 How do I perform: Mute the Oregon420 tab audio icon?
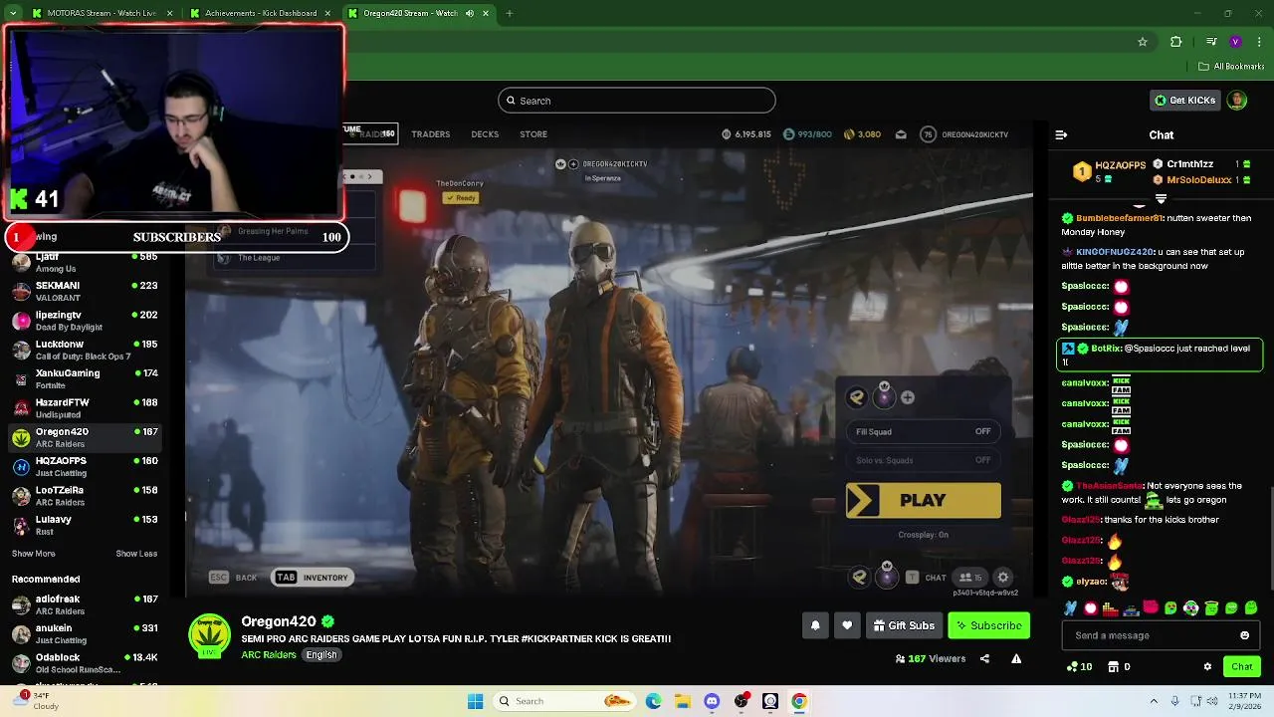(470, 13)
